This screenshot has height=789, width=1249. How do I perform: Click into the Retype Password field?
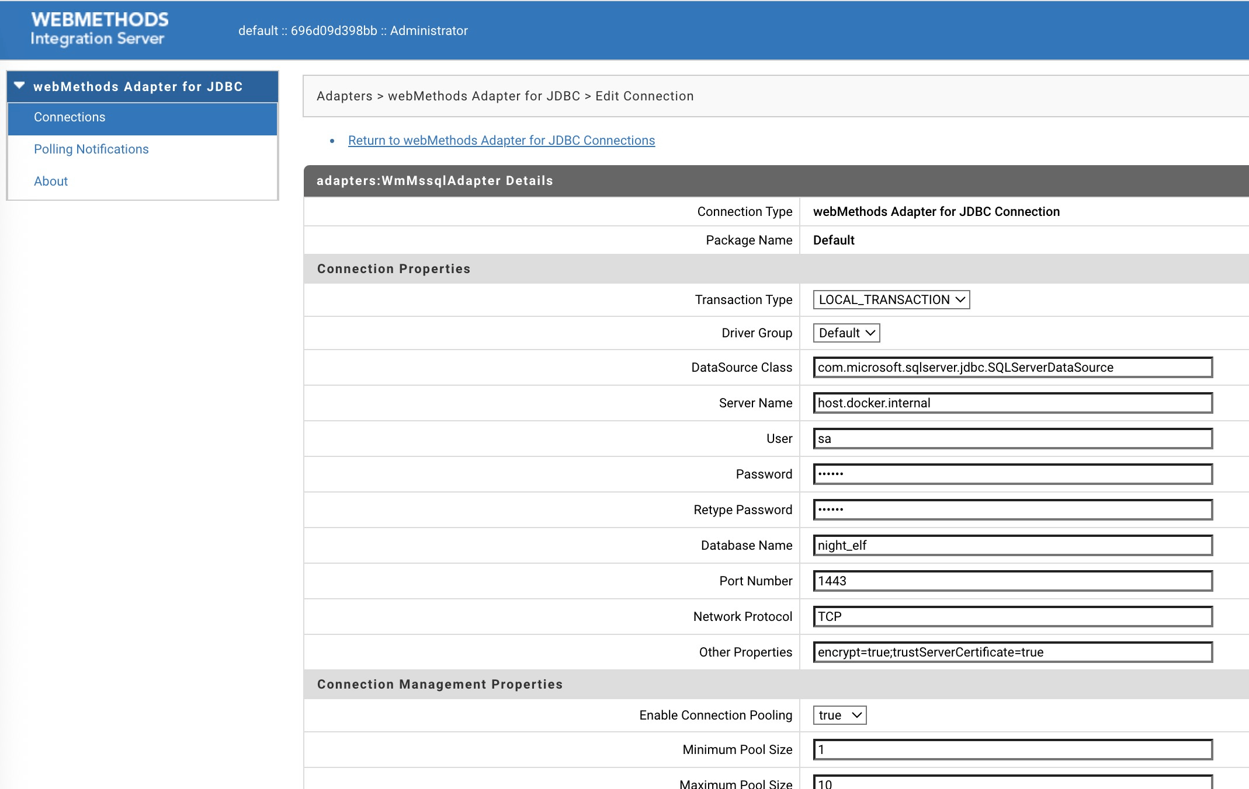click(x=1013, y=510)
